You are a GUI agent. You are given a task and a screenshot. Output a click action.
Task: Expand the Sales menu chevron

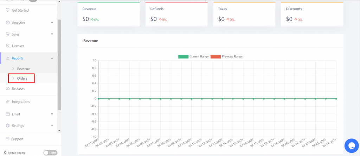tap(52, 34)
